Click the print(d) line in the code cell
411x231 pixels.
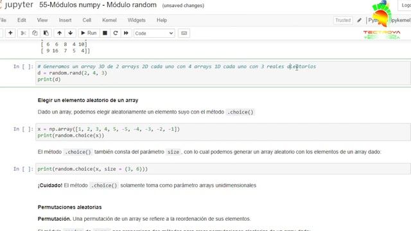click(x=49, y=80)
